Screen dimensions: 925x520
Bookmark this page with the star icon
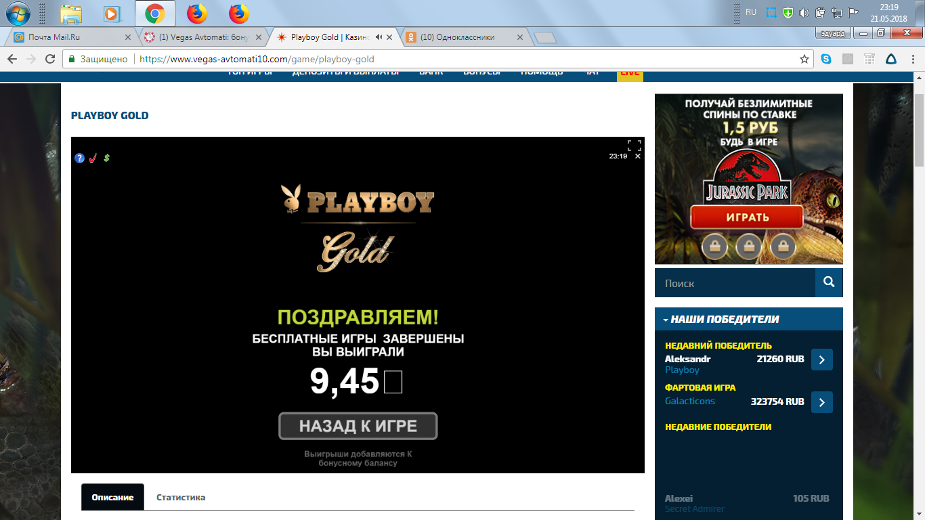pos(804,59)
